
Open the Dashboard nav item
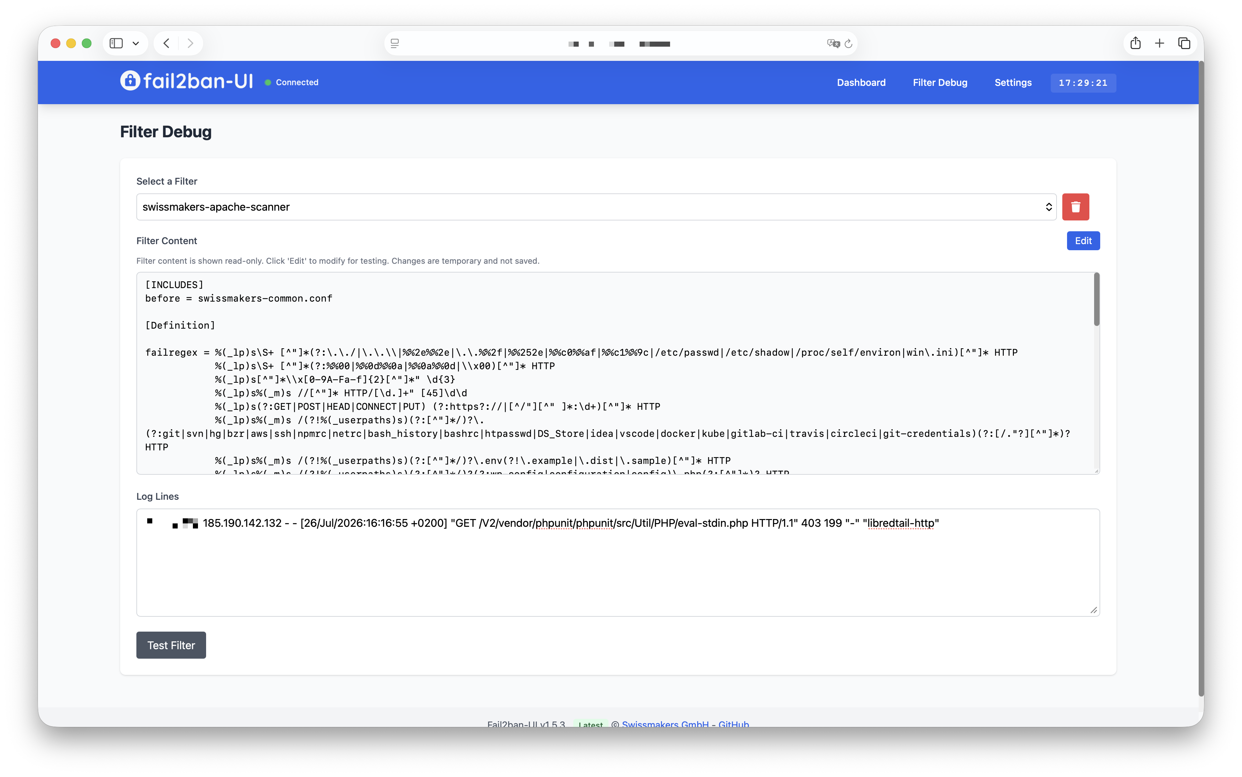(861, 83)
